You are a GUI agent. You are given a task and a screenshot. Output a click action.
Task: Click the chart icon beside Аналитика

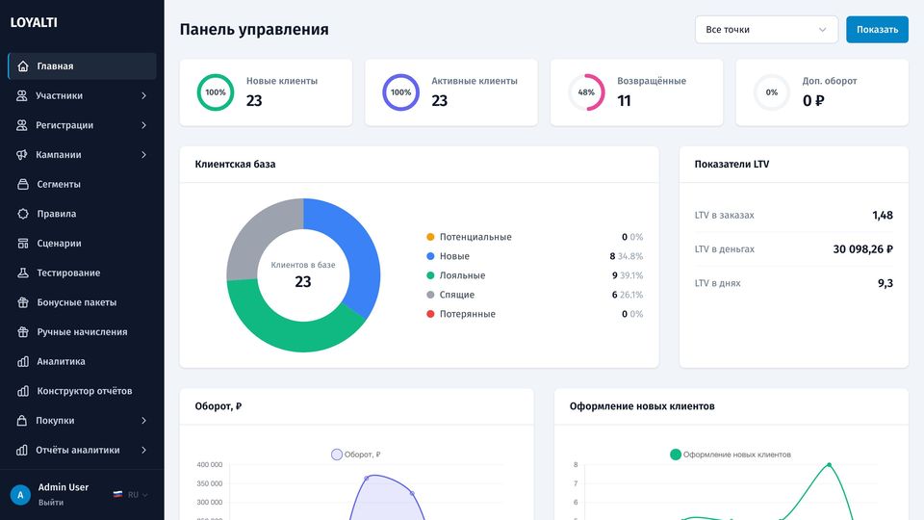(x=23, y=361)
